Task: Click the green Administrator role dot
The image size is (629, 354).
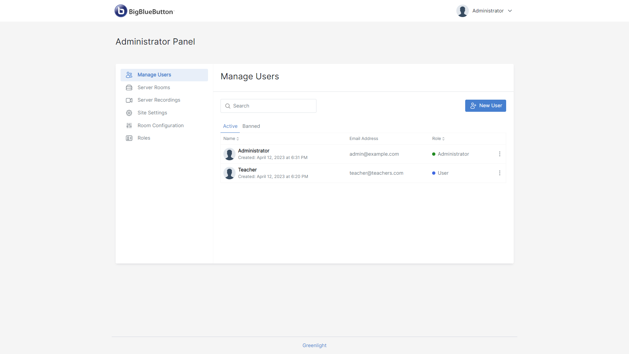Action: click(434, 154)
